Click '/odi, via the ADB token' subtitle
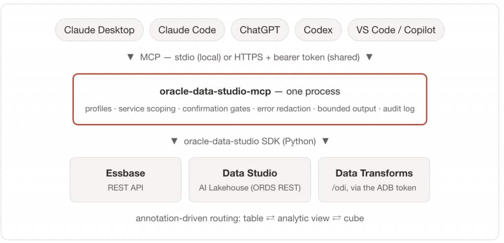This screenshot has height=243, width=504. point(374,188)
